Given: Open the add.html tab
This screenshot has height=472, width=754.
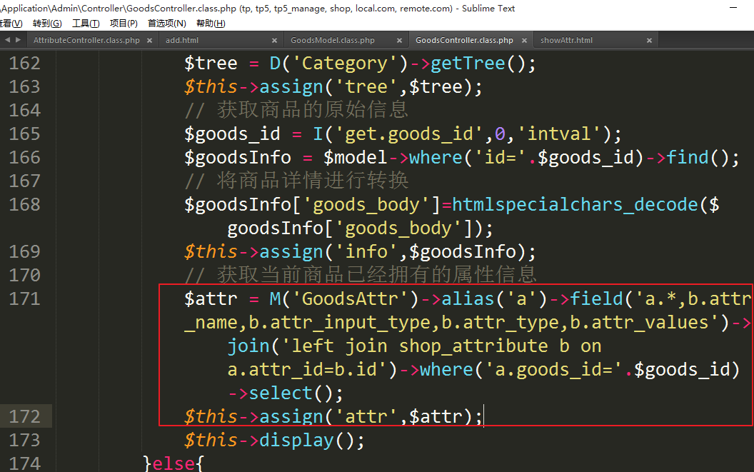Looking at the screenshot, I should 182,41.
